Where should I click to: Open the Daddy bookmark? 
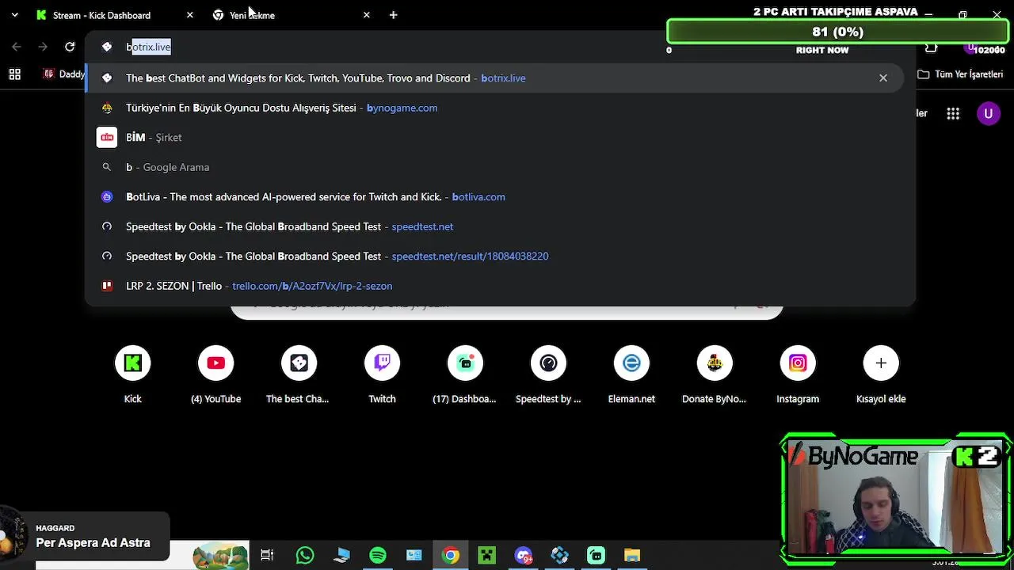(63, 74)
